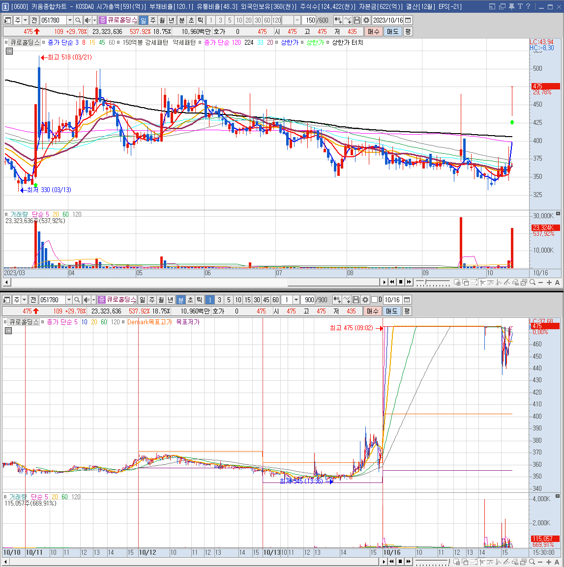This screenshot has width=564, height=567.
Task: Click 전 button in upper toolbar
Action: click(x=34, y=20)
